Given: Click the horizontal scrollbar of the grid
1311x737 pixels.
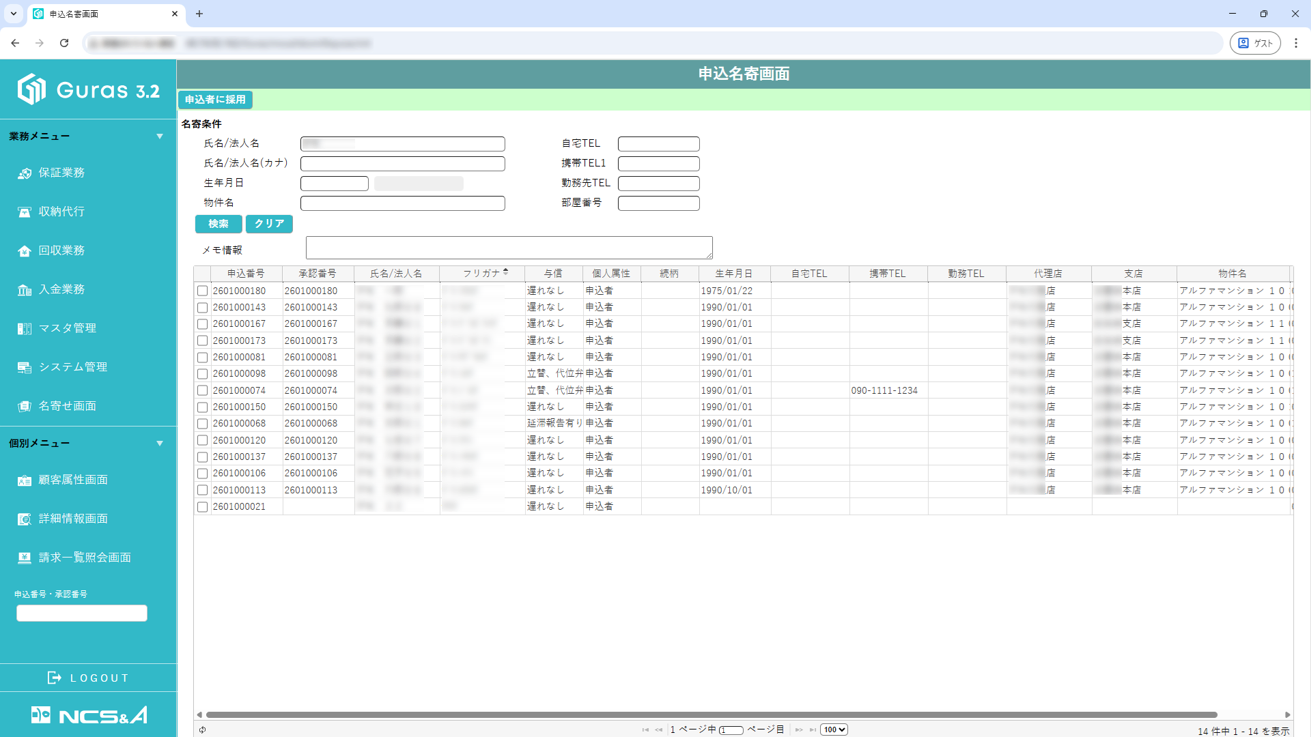Looking at the screenshot, I should [x=710, y=714].
